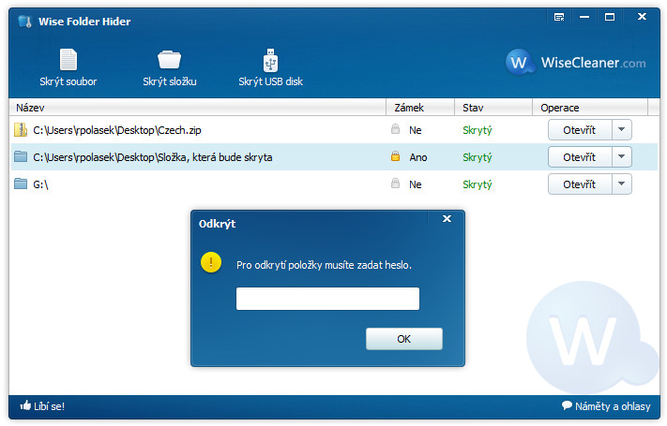
Task: Click the Ne lock value for Czech.zip
Action: click(x=416, y=130)
